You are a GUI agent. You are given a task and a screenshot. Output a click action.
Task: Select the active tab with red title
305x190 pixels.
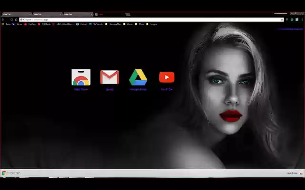point(110,14)
